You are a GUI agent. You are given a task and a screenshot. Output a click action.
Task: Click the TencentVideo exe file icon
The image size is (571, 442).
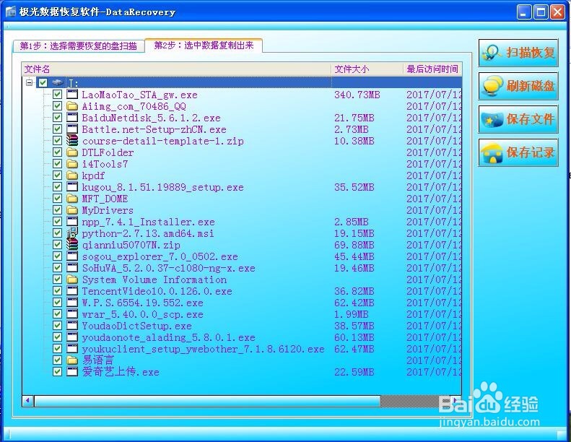(x=72, y=291)
